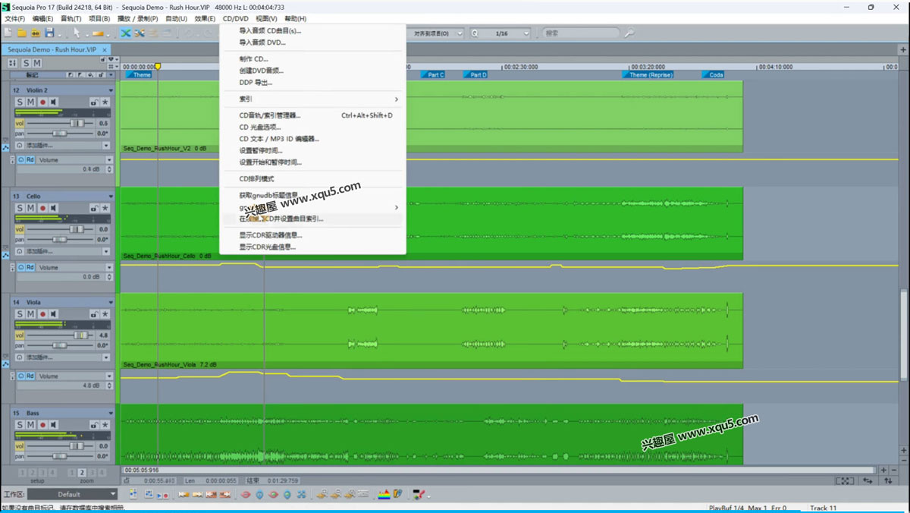This screenshot has height=513, width=910.
Task: Toggle global Solo button above tracks
Action: point(26,63)
